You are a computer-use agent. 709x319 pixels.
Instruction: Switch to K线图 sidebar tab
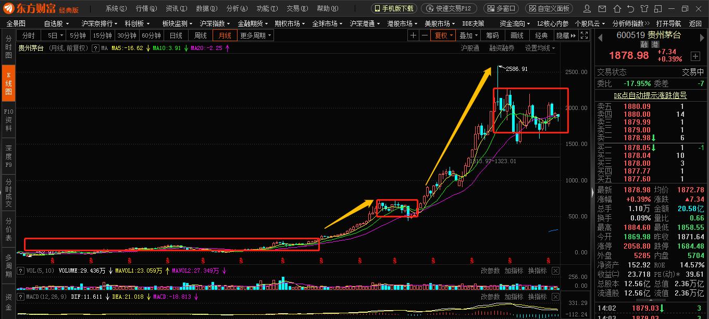click(8, 83)
